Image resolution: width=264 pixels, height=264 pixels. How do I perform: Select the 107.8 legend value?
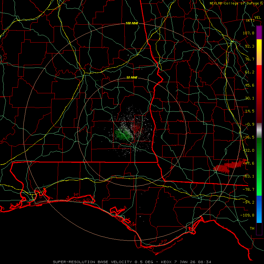pos(248,33)
